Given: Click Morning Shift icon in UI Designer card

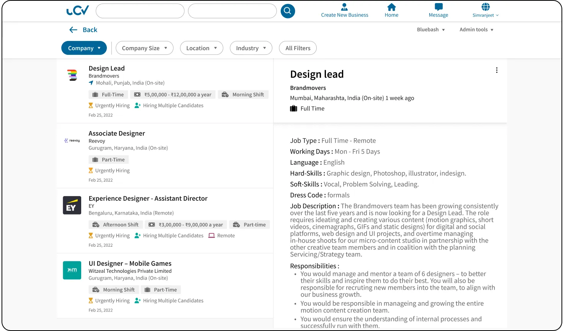Looking at the screenshot, I should point(96,290).
